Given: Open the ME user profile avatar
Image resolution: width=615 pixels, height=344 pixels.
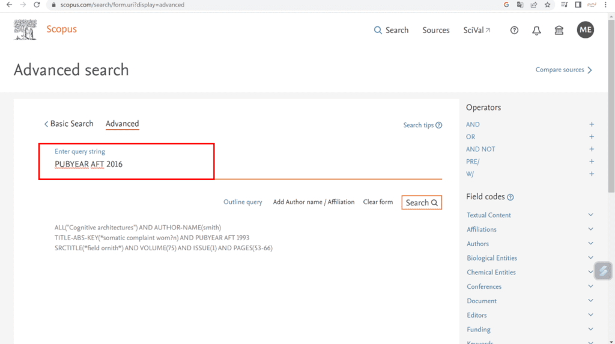Looking at the screenshot, I should click(585, 30).
